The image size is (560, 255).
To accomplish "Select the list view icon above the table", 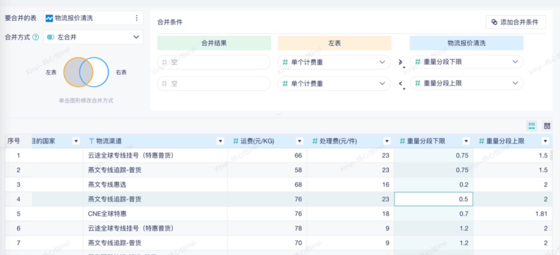I will pyautogui.click(x=532, y=126).
